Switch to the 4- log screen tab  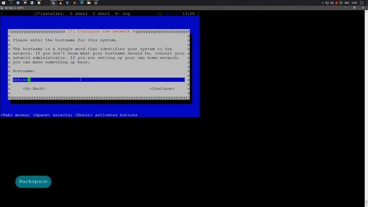pyautogui.click(x=122, y=14)
